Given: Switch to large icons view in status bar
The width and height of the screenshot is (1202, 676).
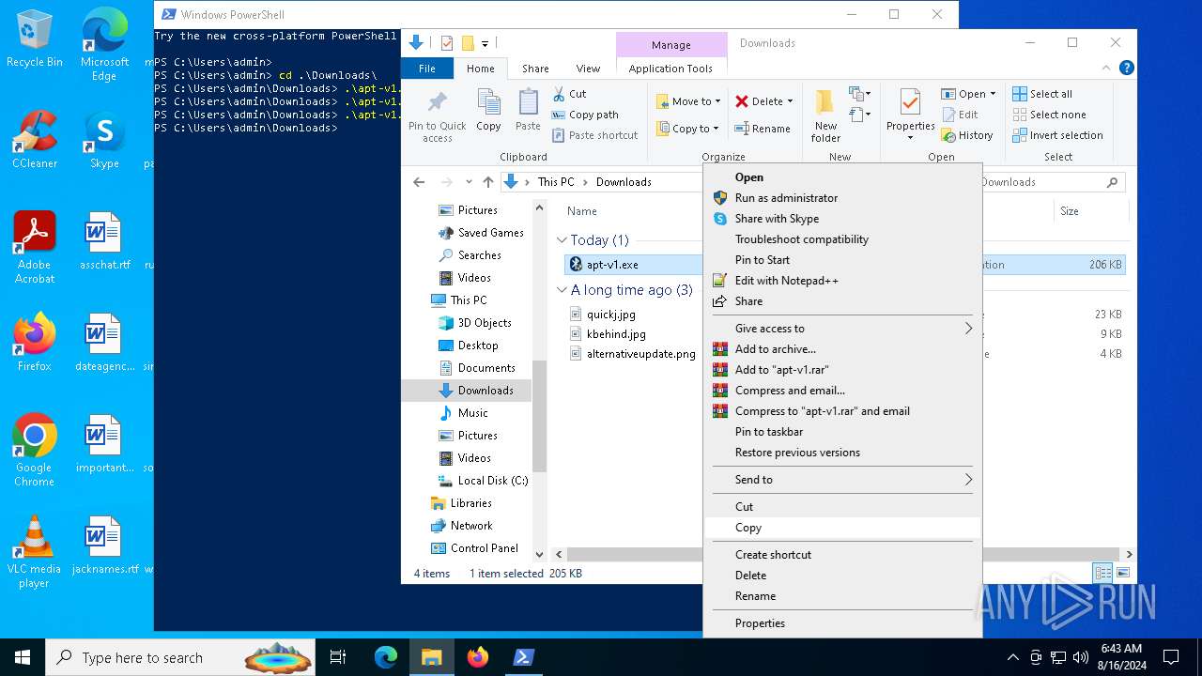Looking at the screenshot, I should click(1122, 573).
